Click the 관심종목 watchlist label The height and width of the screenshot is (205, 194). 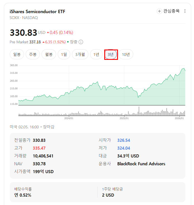[171, 11]
